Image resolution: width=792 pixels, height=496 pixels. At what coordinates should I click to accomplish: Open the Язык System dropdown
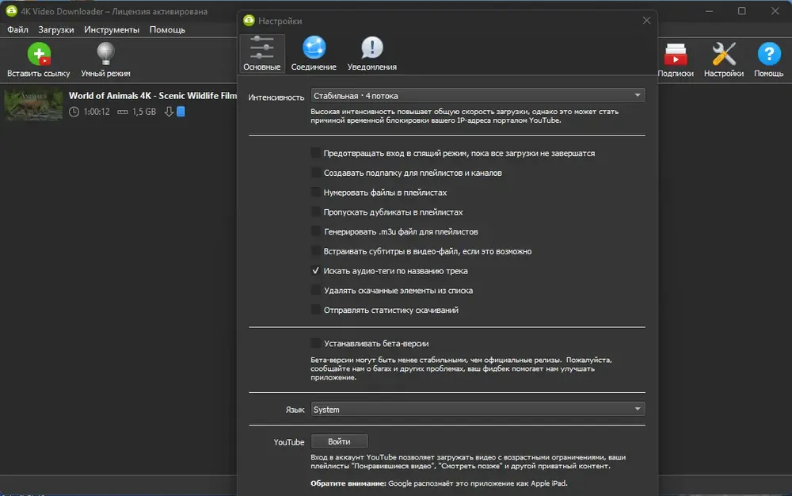pos(478,409)
